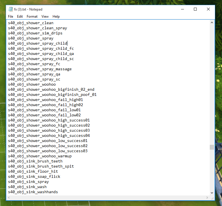
Task: Click line s40_obj_sink_soap_flick
Action: coord(34,176)
